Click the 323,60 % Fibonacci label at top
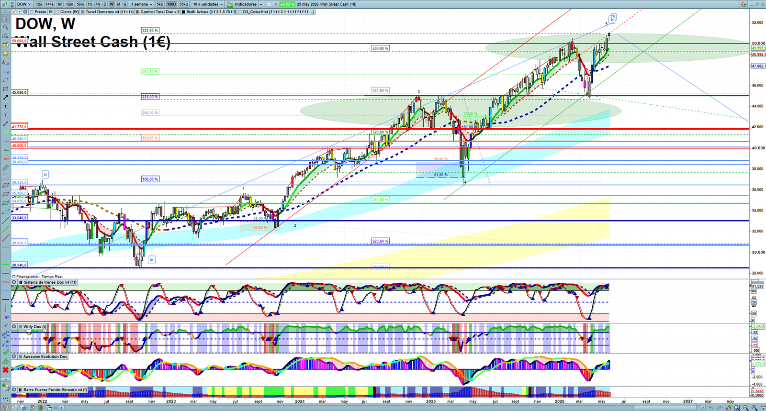Viewport: 766px width, 411px height. click(x=150, y=30)
